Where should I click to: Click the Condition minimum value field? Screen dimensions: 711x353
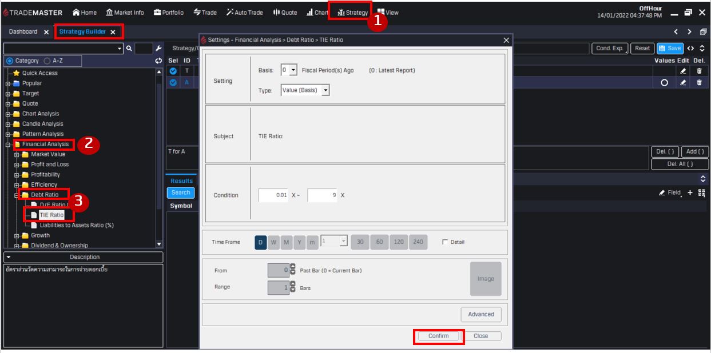click(x=273, y=195)
